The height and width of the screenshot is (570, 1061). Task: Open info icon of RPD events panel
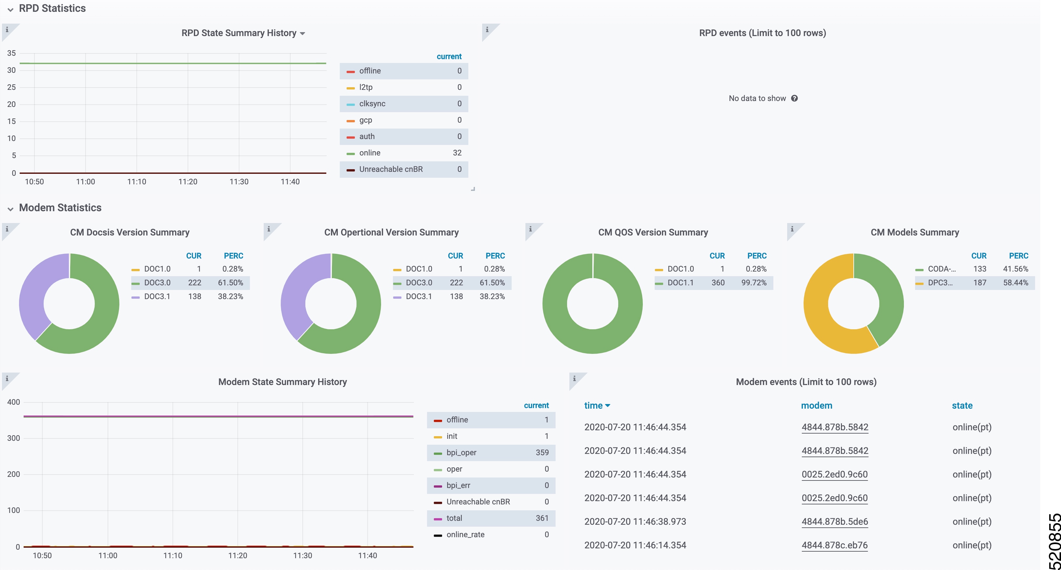click(487, 30)
